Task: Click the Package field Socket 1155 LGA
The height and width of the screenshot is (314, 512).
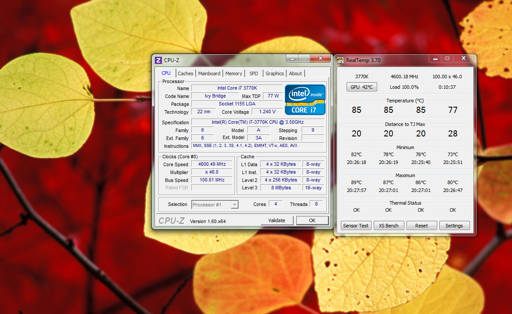Action: (x=237, y=104)
